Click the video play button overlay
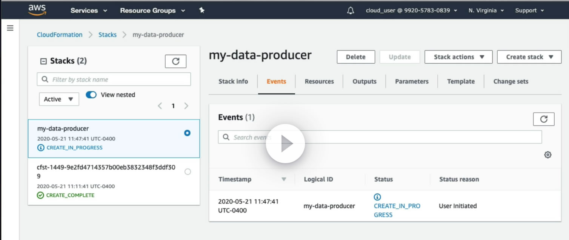Viewport: 569px width, 240px height. (x=285, y=144)
